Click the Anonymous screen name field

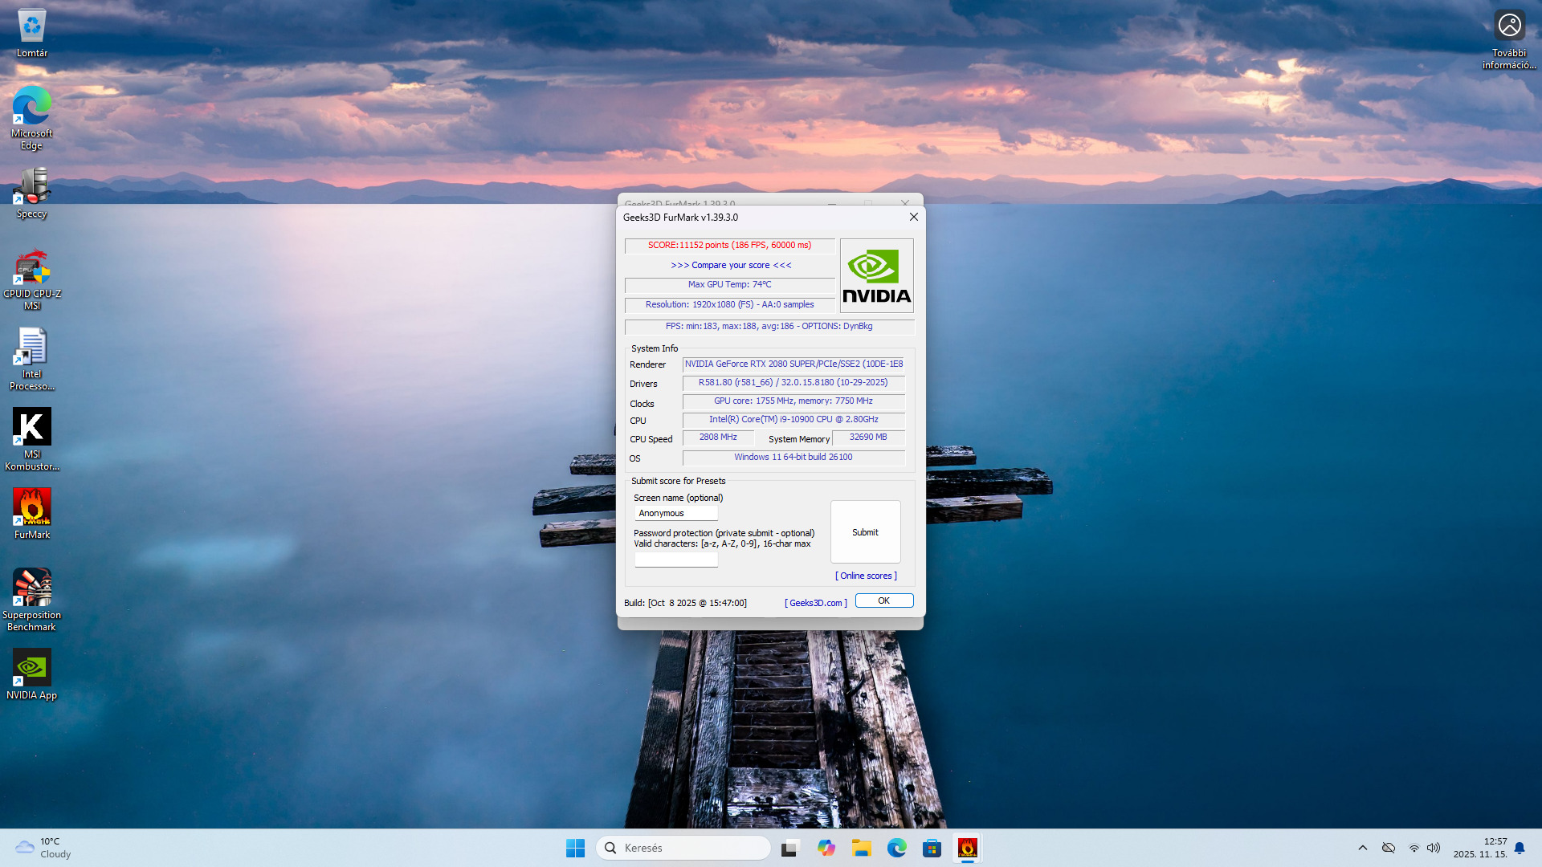tap(675, 512)
